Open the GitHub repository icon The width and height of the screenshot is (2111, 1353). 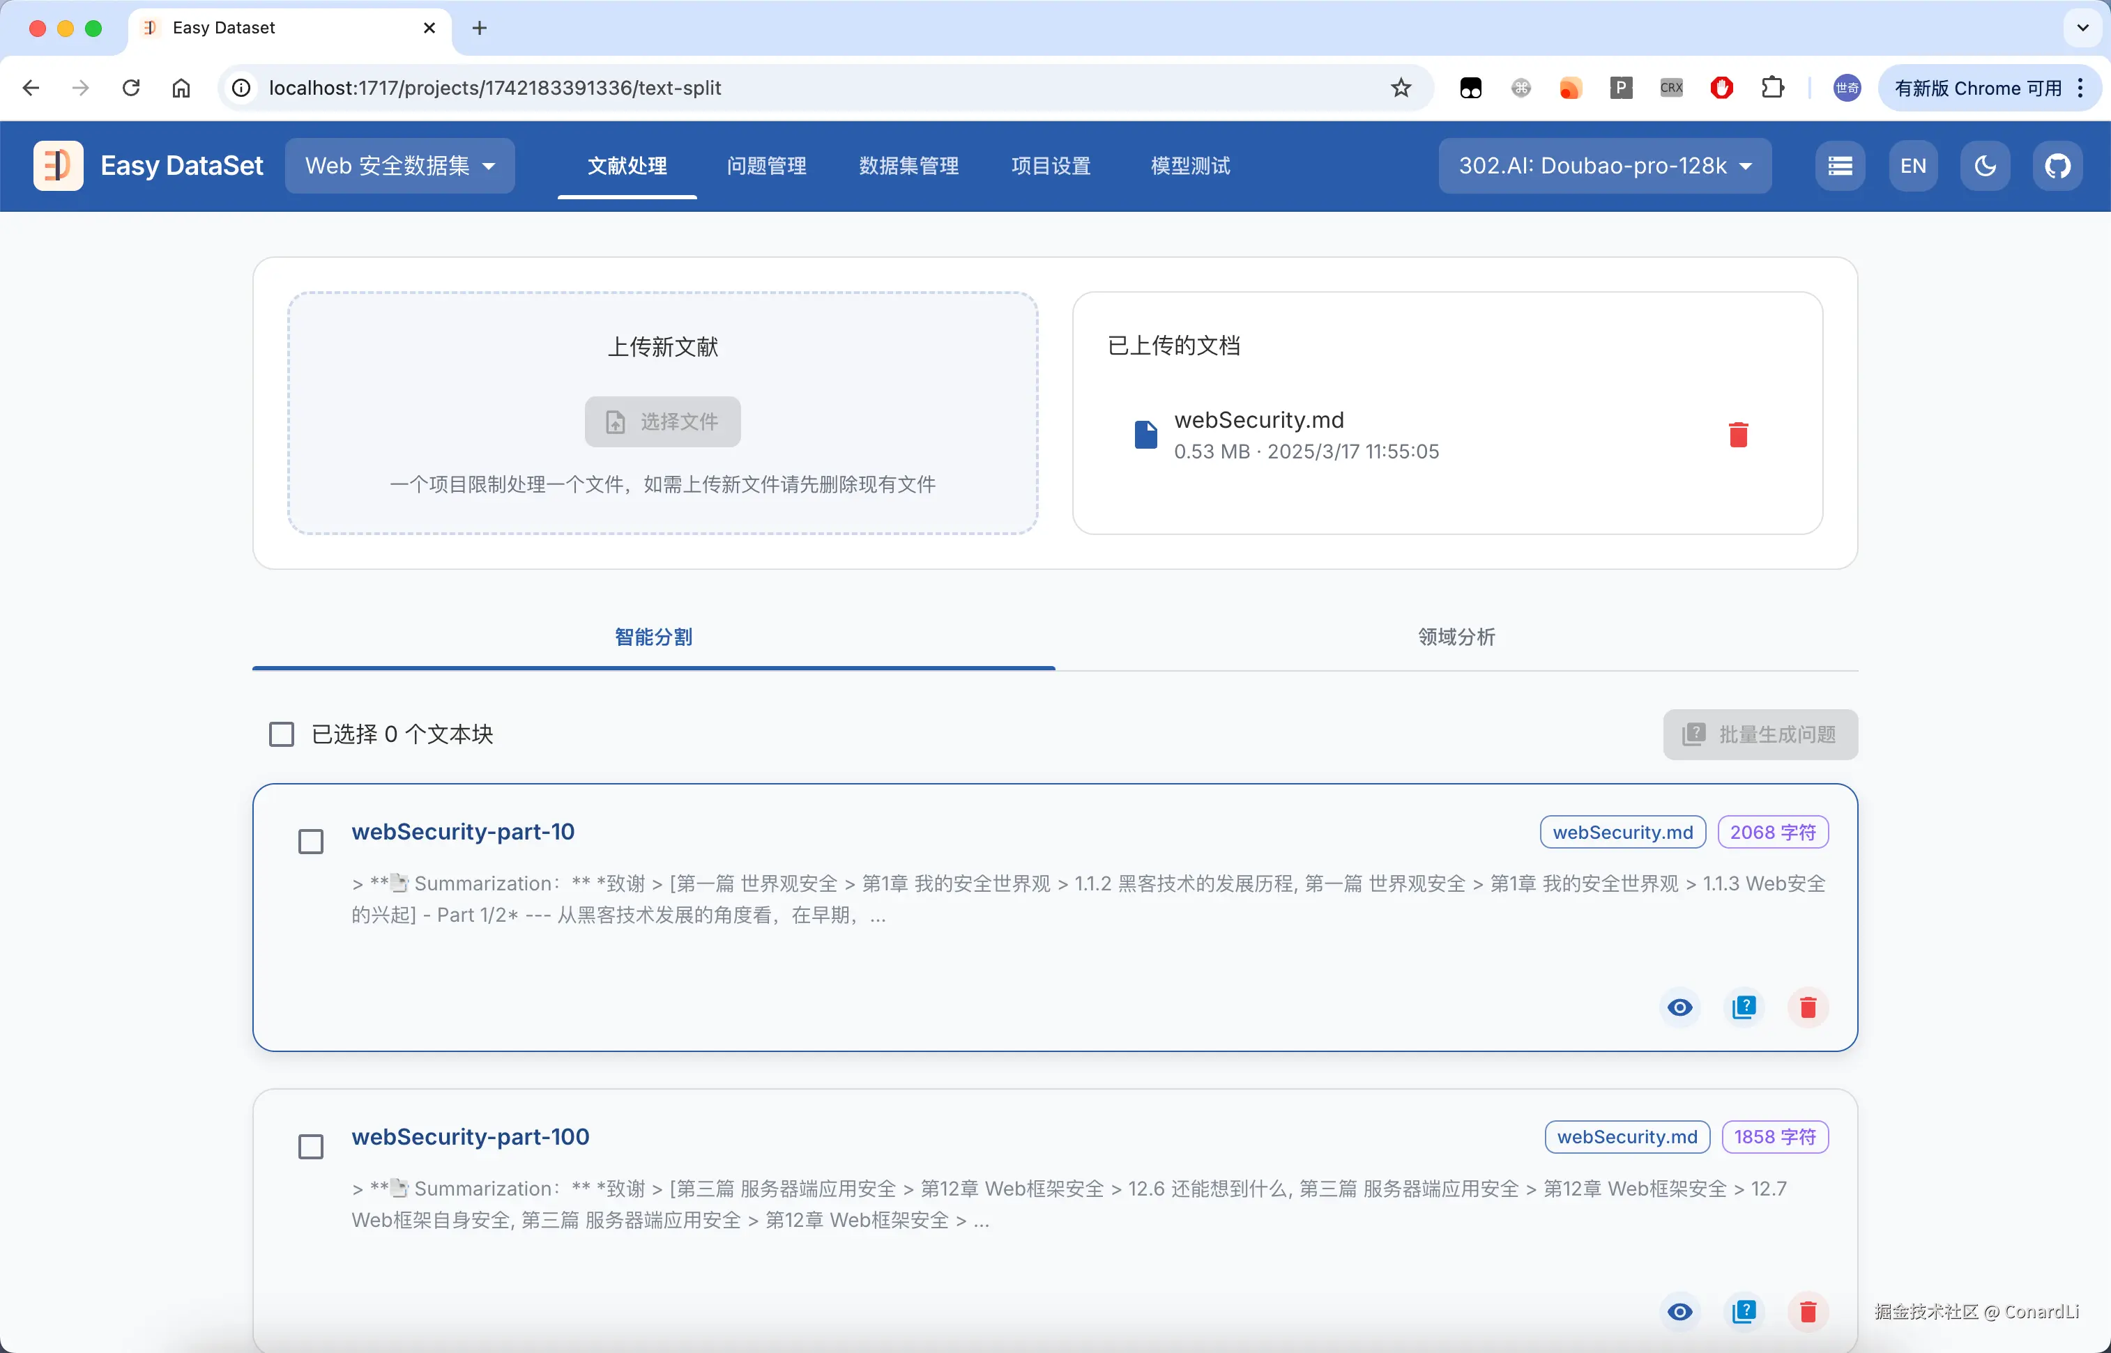pos(2057,166)
